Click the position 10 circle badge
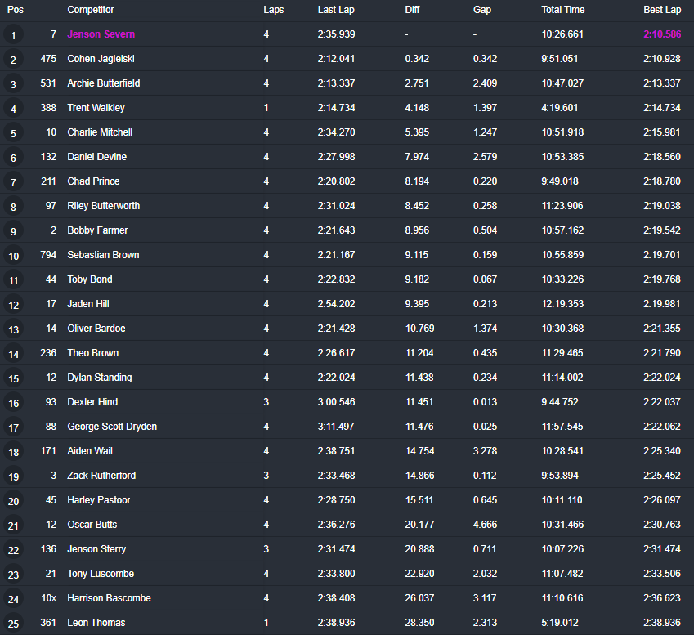This screenshot has height=635, width=694. point(13,256)
